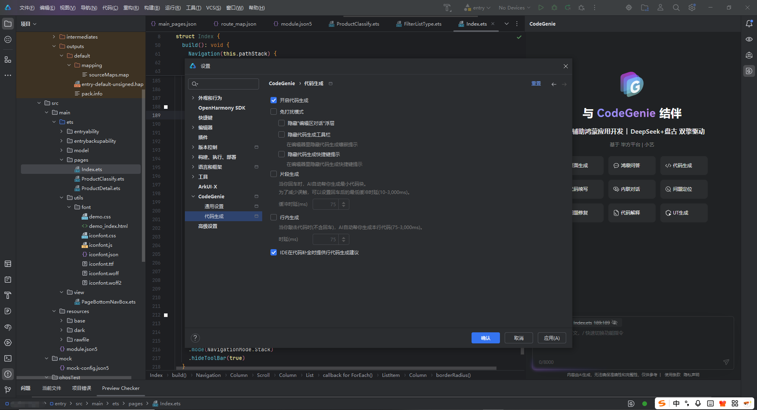Uncheck IDE在代码补全时提供行代码生成建议
757x410 pixels.
[x=274, y=252]
